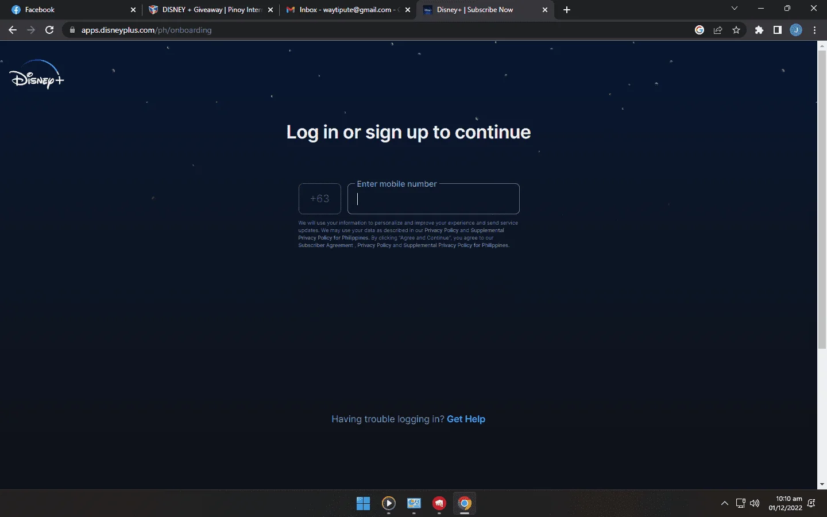Open the Windows Start menu
Viewport: 827px width, 517px height.
coord(364,504)
